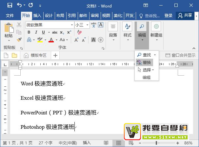Viewport: 199px width, 147px height.
Task: Click the phonetic guide wén icon
Action: point(93,25)
